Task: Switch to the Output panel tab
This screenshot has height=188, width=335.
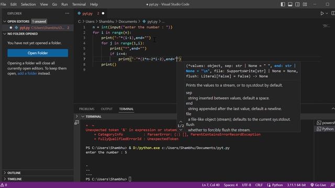Action: pos(107,109)
